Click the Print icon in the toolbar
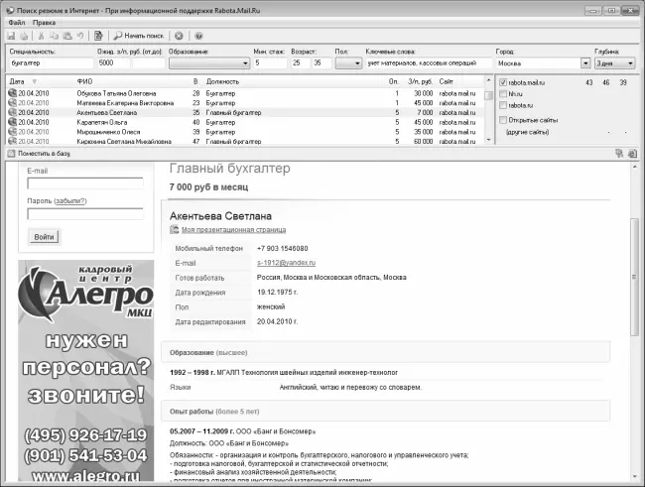 [24, 35]
